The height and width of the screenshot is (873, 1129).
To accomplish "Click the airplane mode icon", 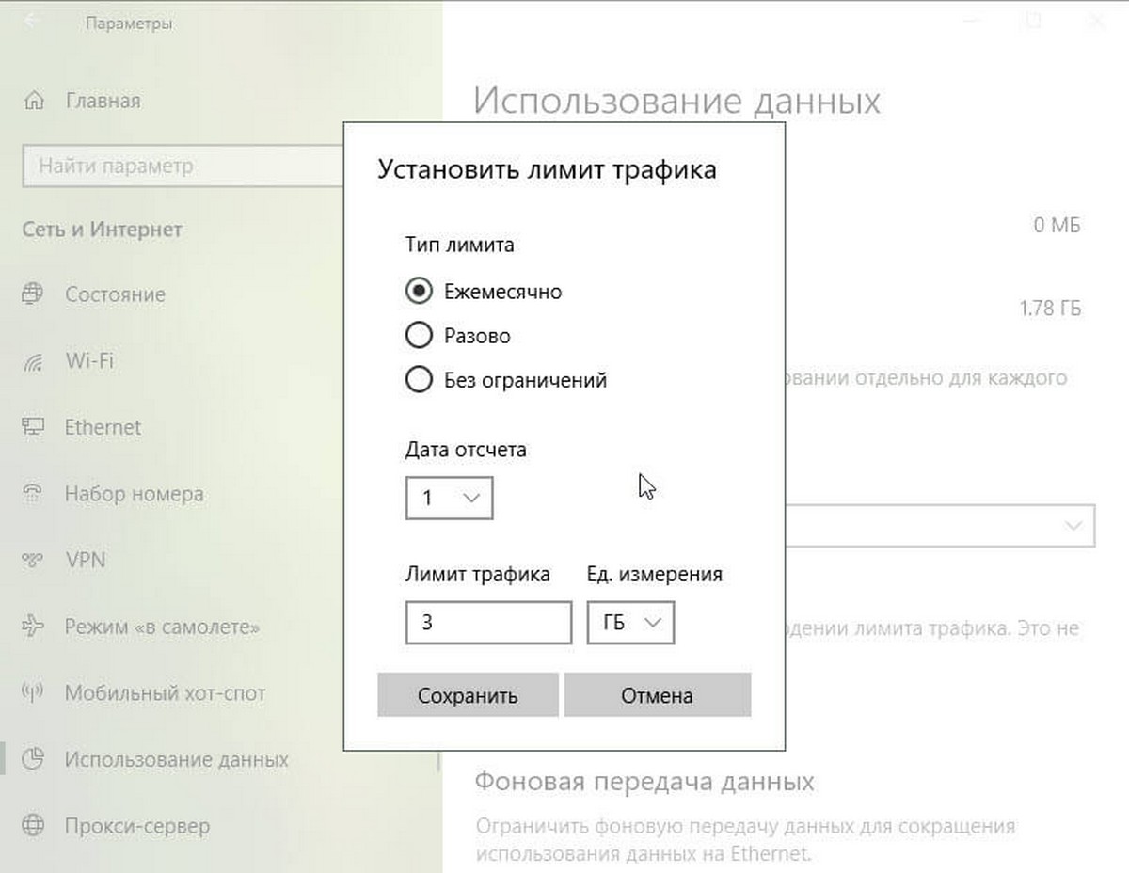I will pos(33,627).
